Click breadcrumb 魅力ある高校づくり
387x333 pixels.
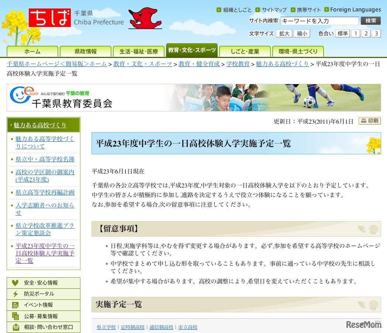(282, 64)
